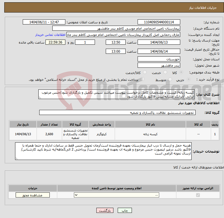Toggle the Islamic treasury payment checkbox
224x218 pixels.
[142, 79]
